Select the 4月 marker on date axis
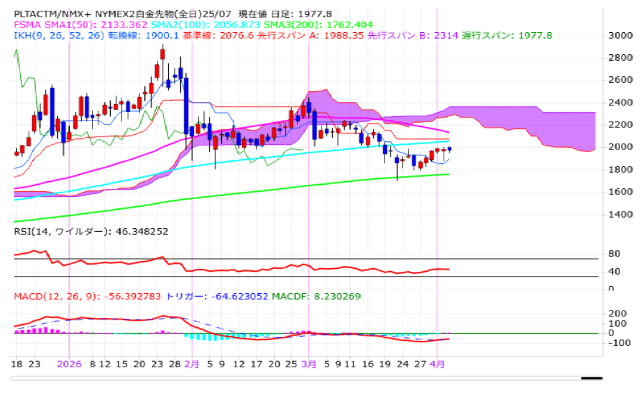Screen dimensions: 644x419 click(438, 364)
